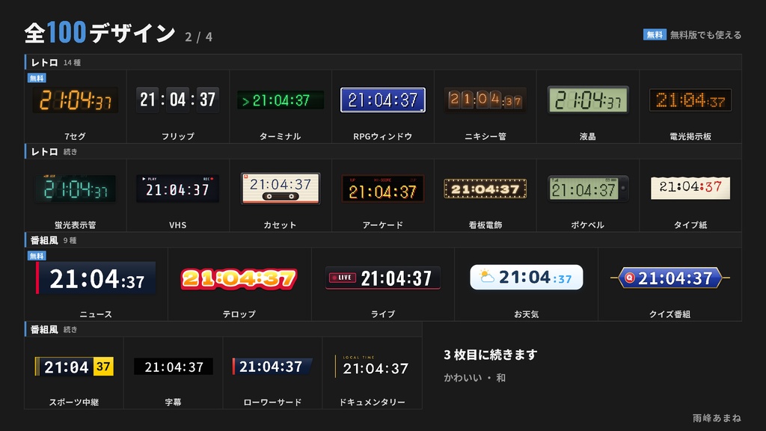Select the ニキシー管 nixie tube clock
The image size is (766, 431).
485,100
